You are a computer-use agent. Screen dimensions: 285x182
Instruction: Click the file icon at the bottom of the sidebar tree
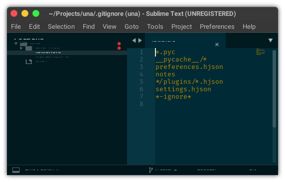click(29, 61)
